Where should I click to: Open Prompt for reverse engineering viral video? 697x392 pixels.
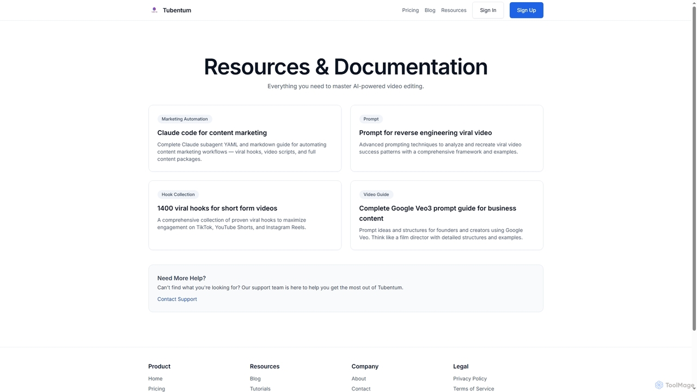click(447, 138)
